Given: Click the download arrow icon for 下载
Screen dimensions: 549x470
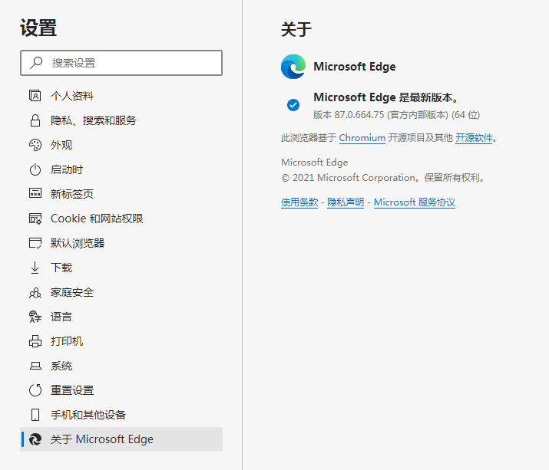Looking at the screenshot, I should click(35, 268).
